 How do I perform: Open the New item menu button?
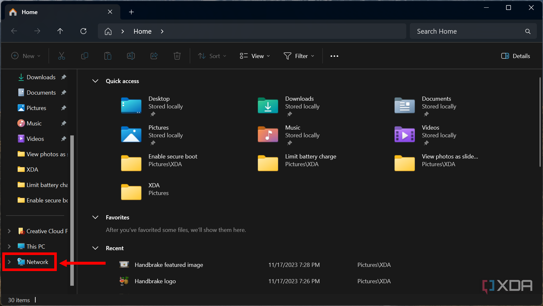click(x=26, y=56)
